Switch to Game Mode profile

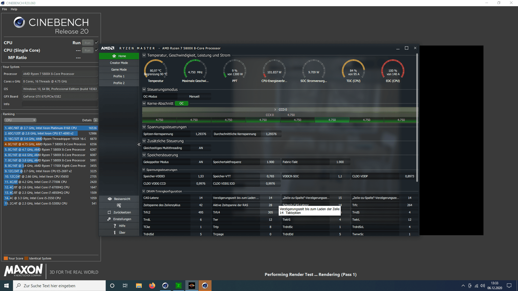[x=119, y=70]
